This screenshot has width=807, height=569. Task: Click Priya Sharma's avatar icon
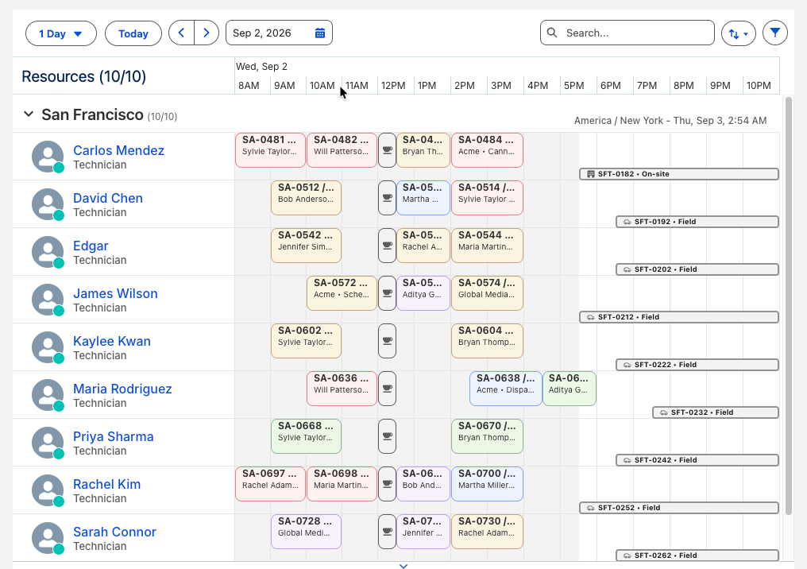point(48,443)
